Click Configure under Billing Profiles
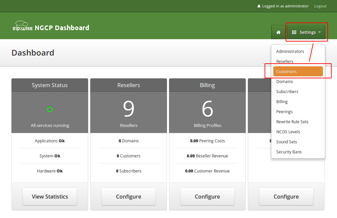Screen dimensions: 337x218 coord(207,197)
